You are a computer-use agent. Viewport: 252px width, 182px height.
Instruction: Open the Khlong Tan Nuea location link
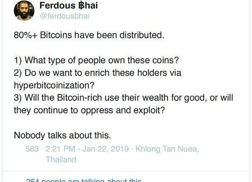(x=167, y=149)
